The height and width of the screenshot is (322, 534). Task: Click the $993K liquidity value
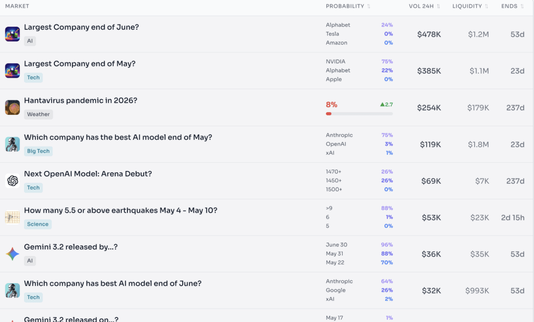[477, 291]
